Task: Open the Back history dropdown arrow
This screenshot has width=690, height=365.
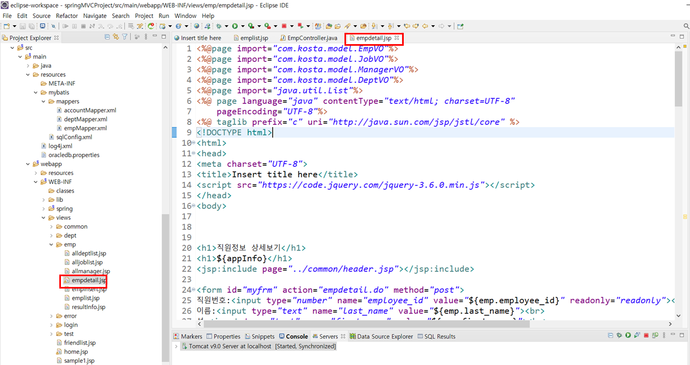Action: click(433, 26)
